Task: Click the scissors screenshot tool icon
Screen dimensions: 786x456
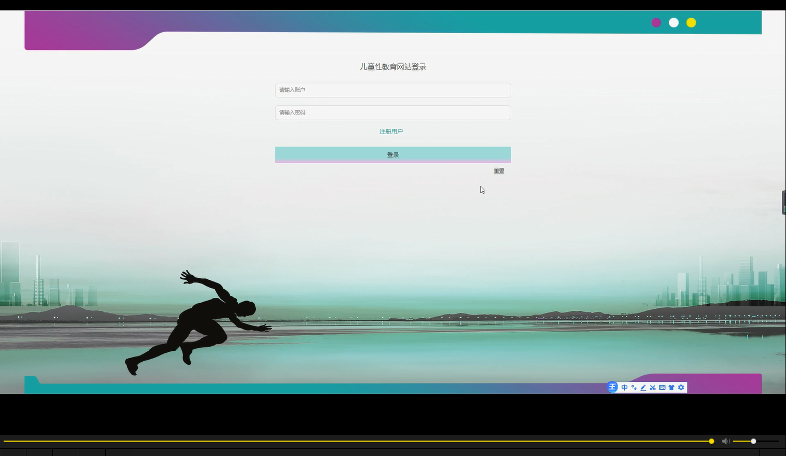Action: (x=653, y=388)
